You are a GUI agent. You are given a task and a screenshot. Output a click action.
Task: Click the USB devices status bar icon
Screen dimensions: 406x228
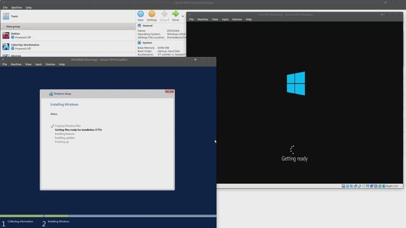pyautogui.click(x=360, y=186)
